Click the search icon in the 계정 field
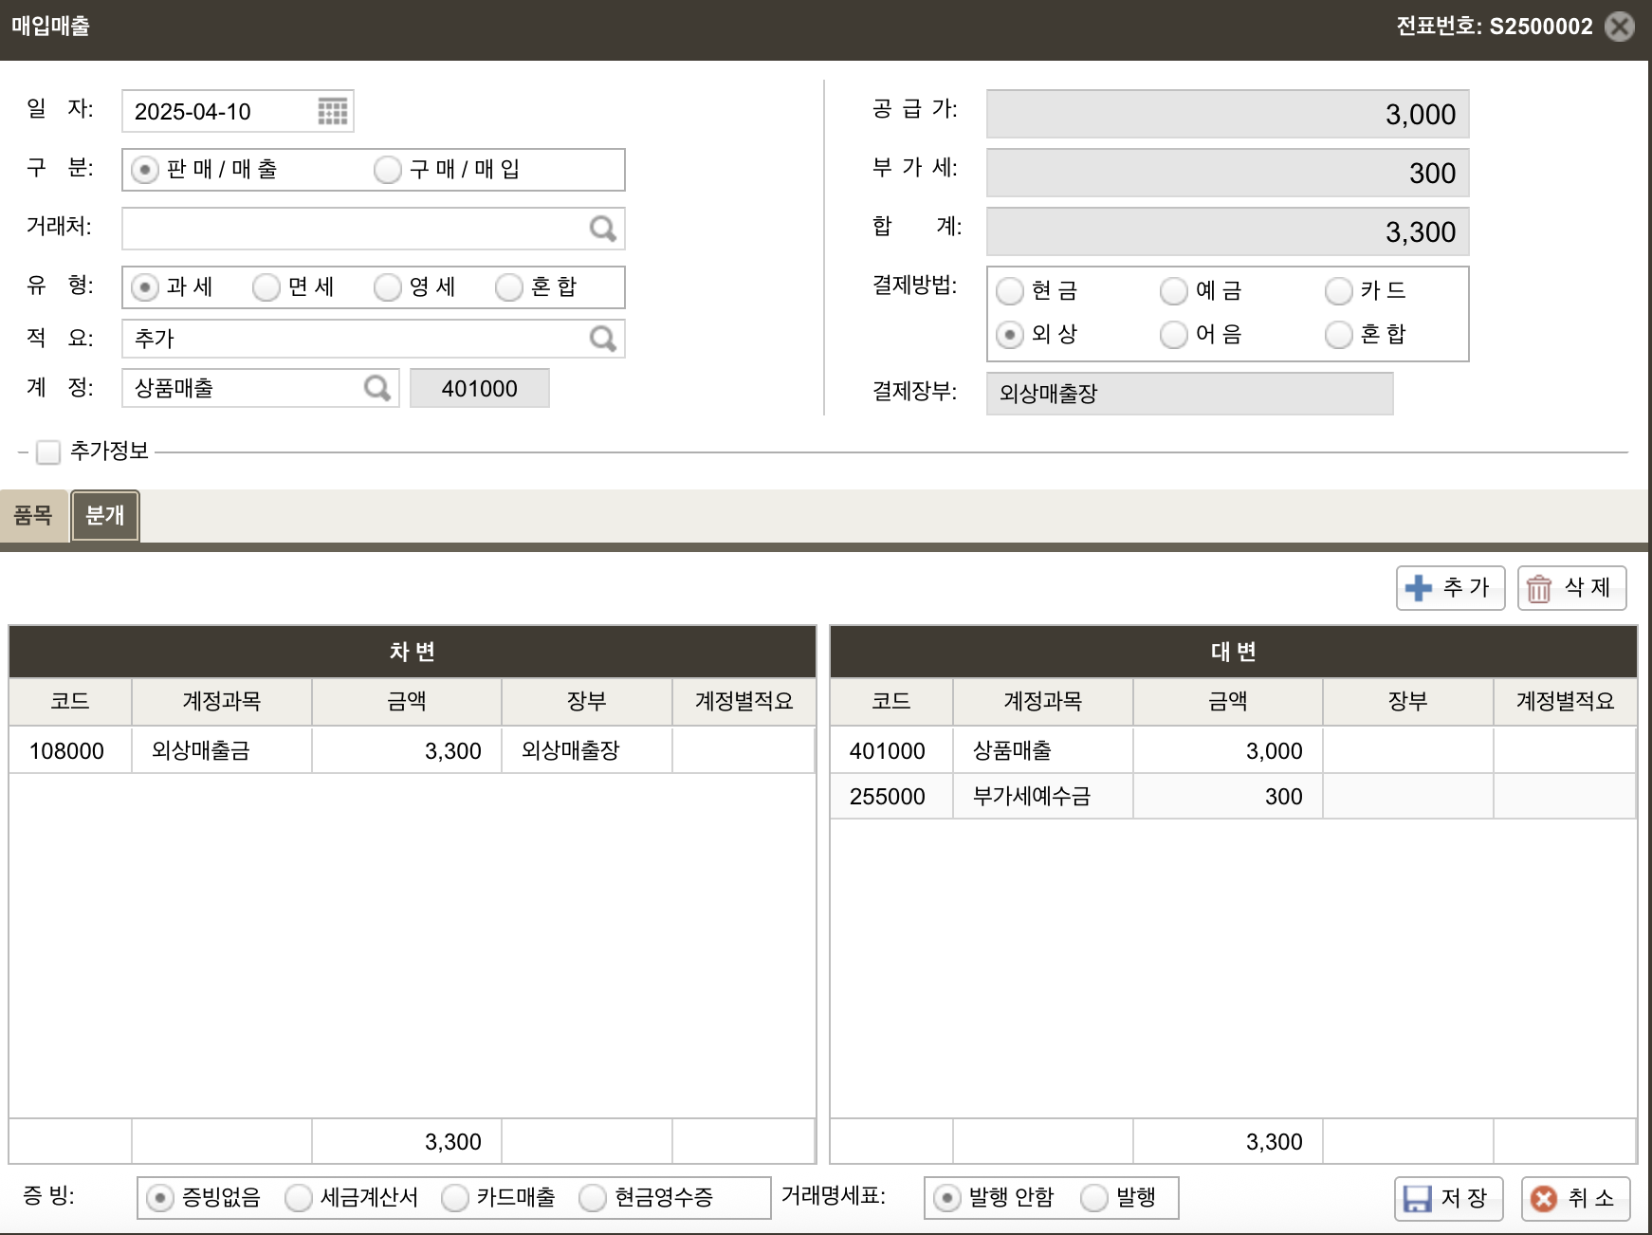 pyautogui.click(x=377, y=388)
